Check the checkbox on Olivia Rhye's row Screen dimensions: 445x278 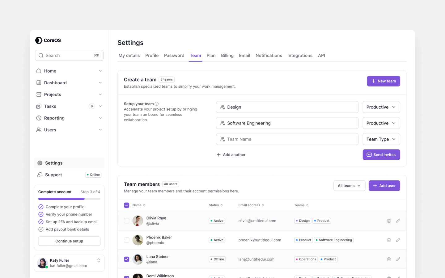pyautogui.click(x=126, y=221)
